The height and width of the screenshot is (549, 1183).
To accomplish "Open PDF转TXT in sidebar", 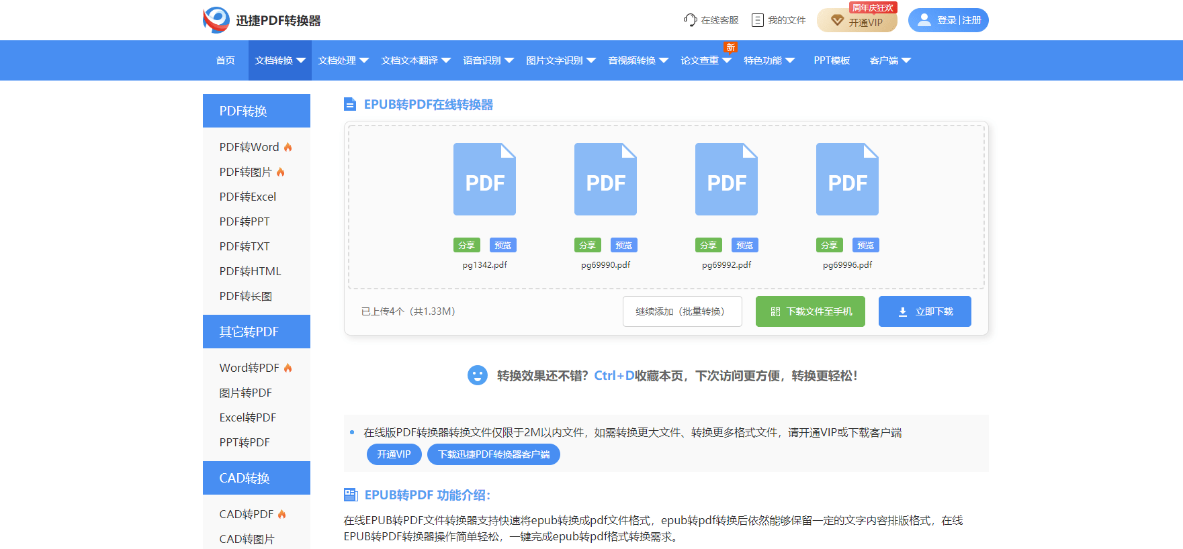I will click(x=245, y=246).
